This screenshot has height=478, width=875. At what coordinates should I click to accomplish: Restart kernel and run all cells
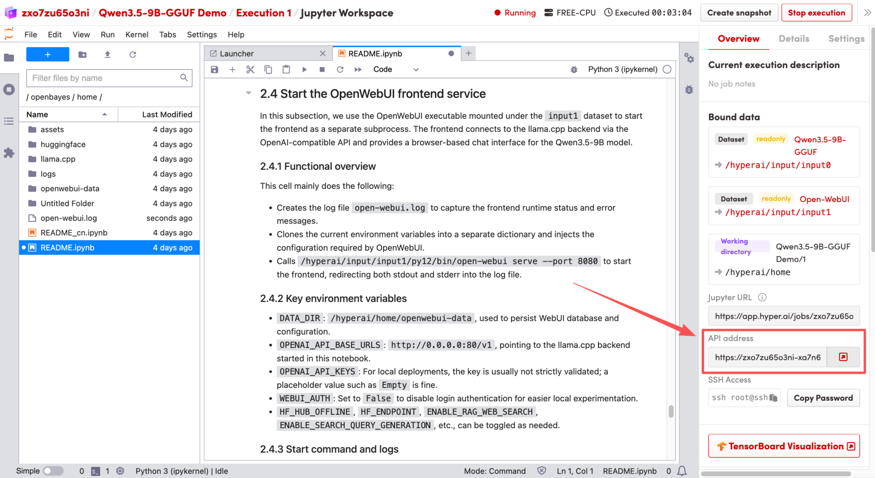click(358, 69)
